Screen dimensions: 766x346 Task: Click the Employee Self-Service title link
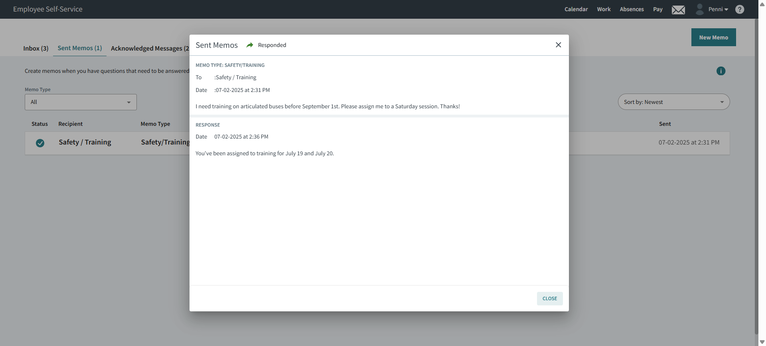tap(48, 9)
